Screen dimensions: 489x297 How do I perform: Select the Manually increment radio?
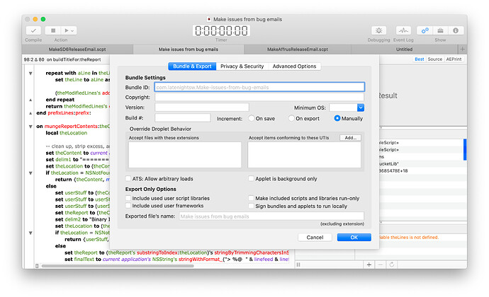tap(337, 118)
